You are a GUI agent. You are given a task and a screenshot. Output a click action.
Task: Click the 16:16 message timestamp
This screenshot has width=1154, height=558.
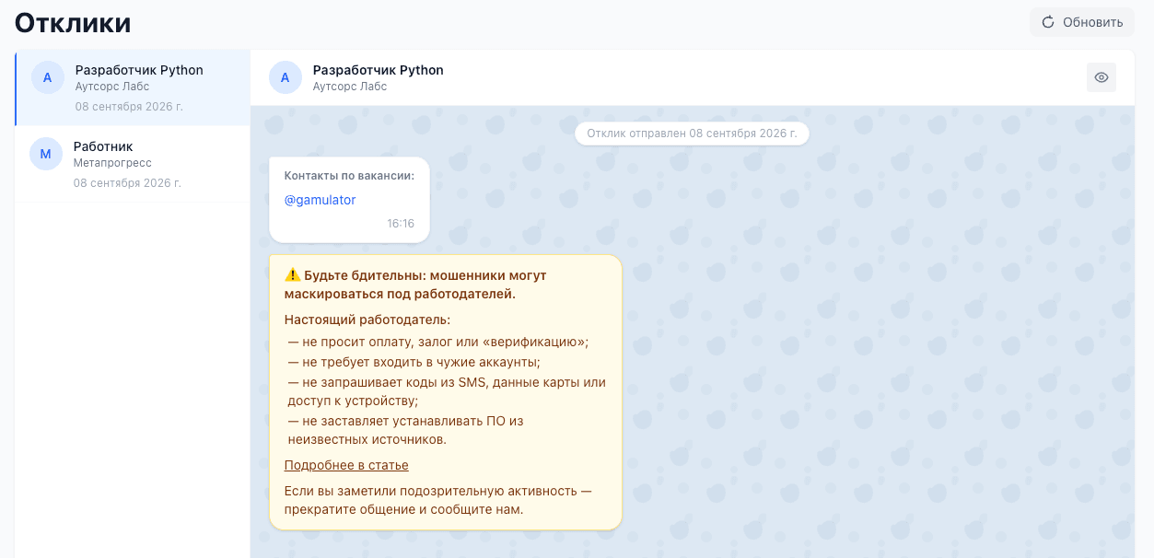pyautogui.click(x=401, y=224)
